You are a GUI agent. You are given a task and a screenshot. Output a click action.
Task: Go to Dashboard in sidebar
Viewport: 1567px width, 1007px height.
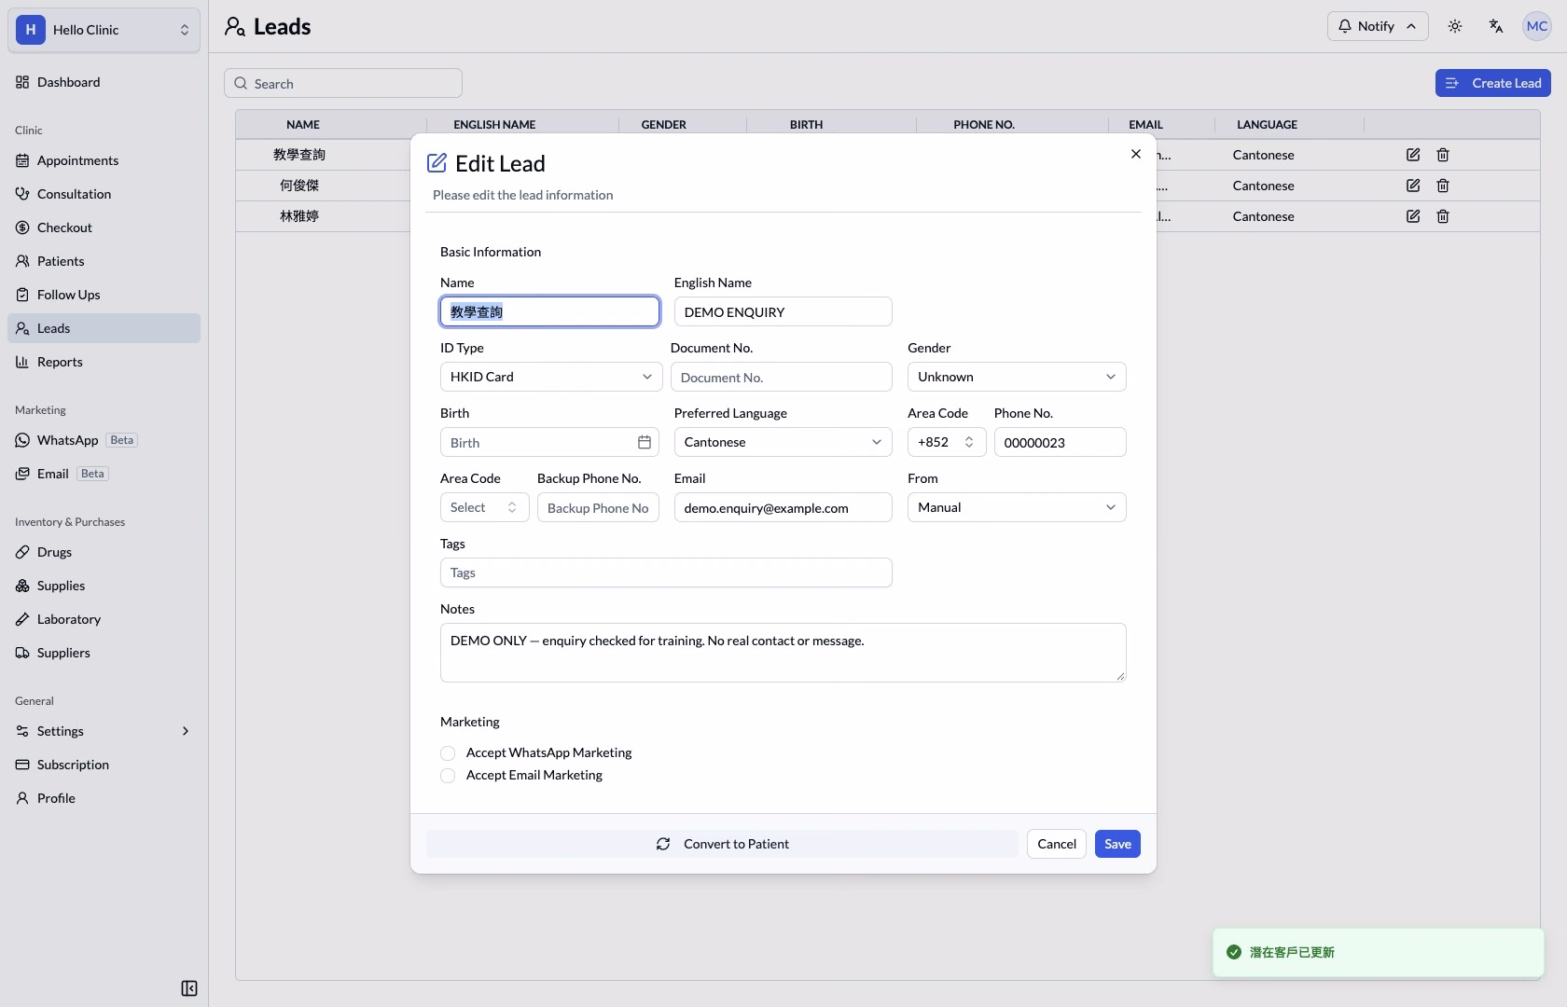pos(104,82)
